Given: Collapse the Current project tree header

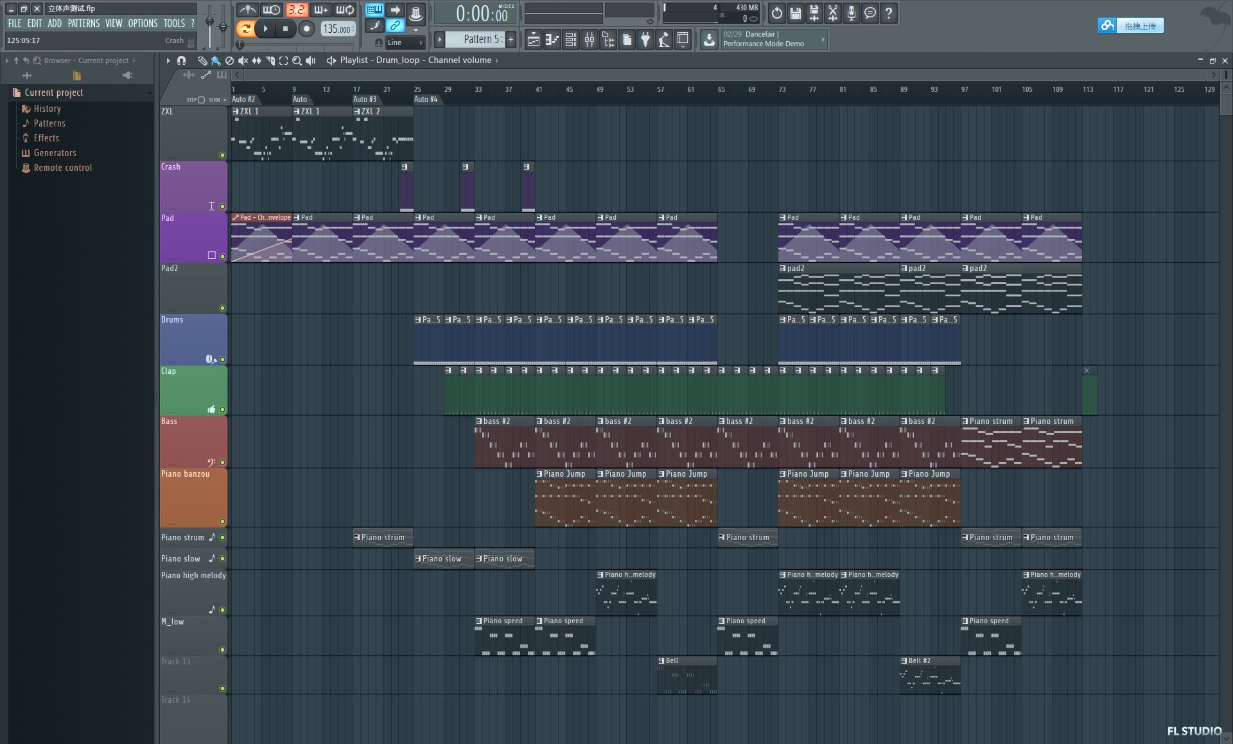Looking at the screenshot, I should click(80, 93).
